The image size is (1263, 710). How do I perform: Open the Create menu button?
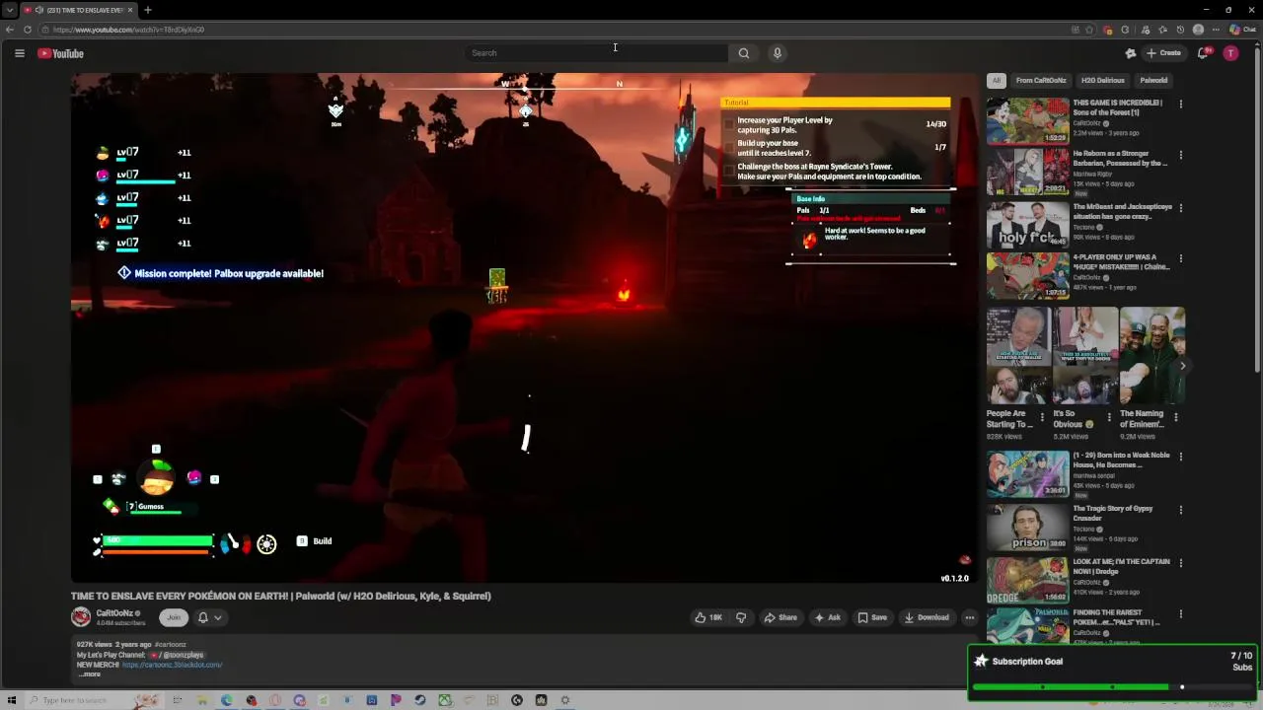click(1164, 53)
